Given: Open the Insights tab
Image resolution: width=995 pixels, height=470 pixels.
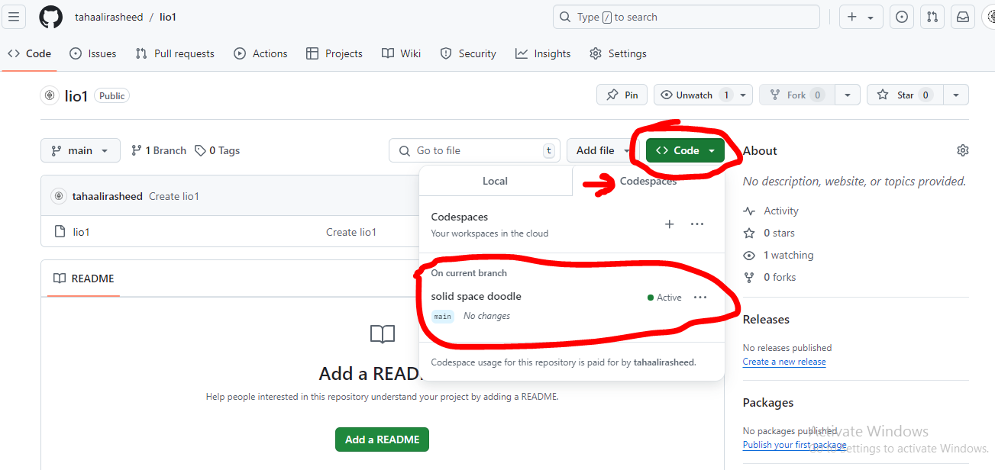Looking at the screenshot, I should point(543,53).
